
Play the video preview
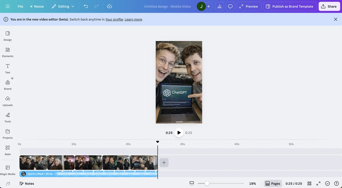click(179, 133)
